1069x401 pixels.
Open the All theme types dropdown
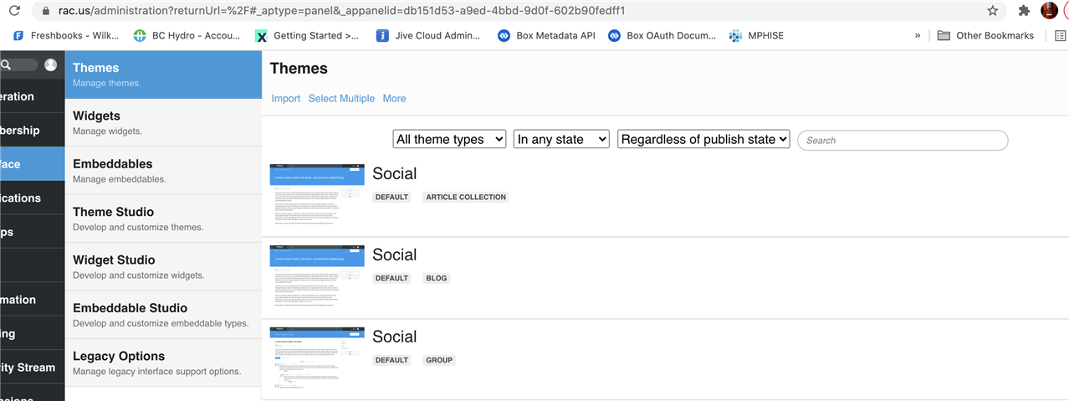click(449, 139)
